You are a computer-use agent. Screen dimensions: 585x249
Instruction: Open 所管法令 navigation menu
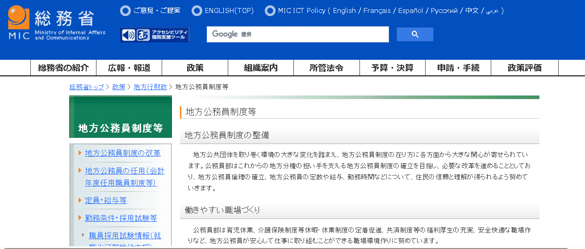[x=326, y=68]
